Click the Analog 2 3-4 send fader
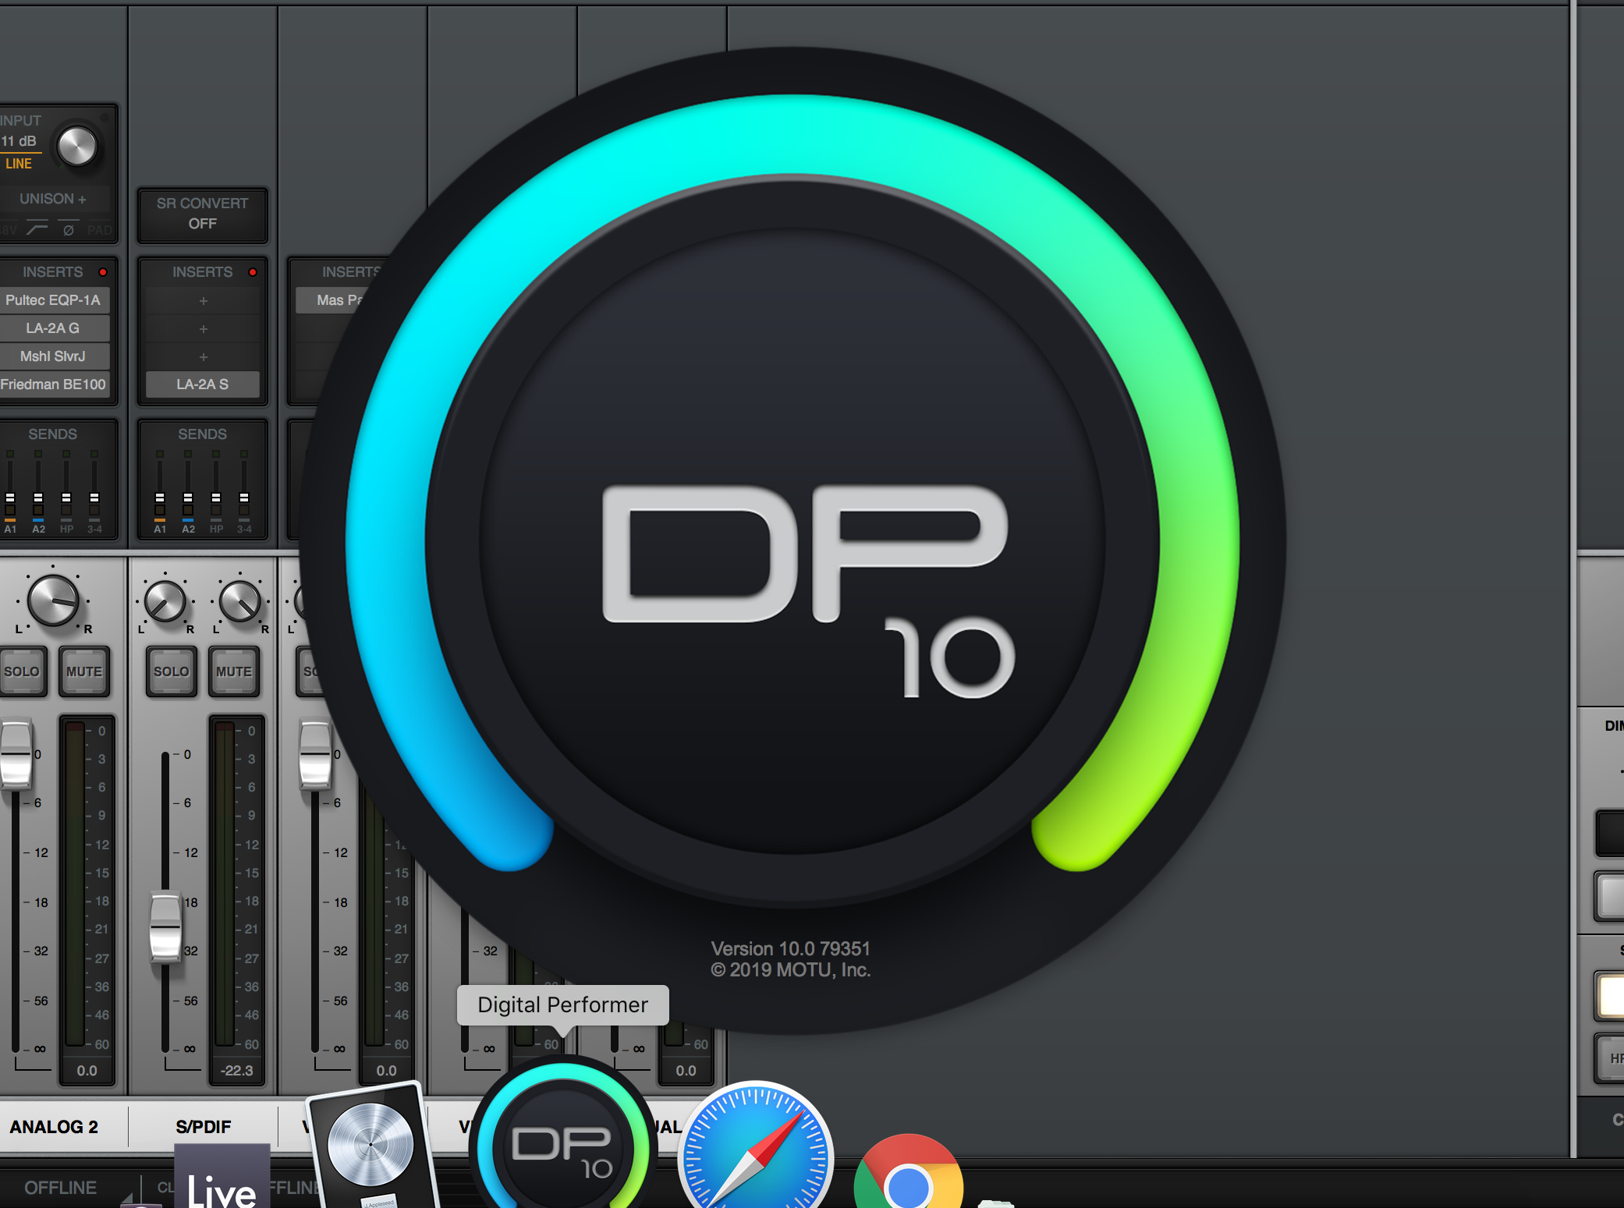 click(94, 498)
